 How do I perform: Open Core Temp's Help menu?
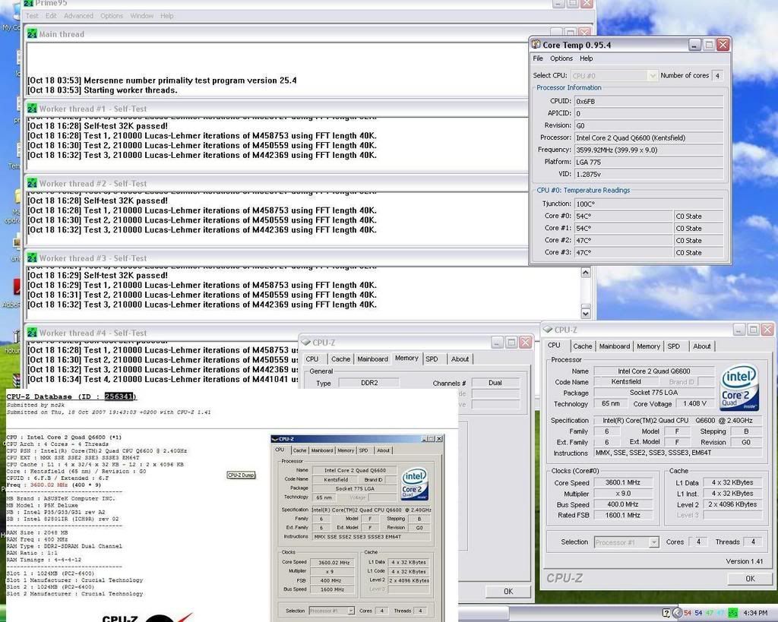(586, 58)
